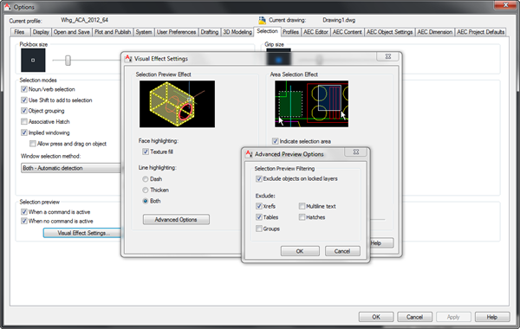
Task: Check the Groups exclude option
Action: 258,229
